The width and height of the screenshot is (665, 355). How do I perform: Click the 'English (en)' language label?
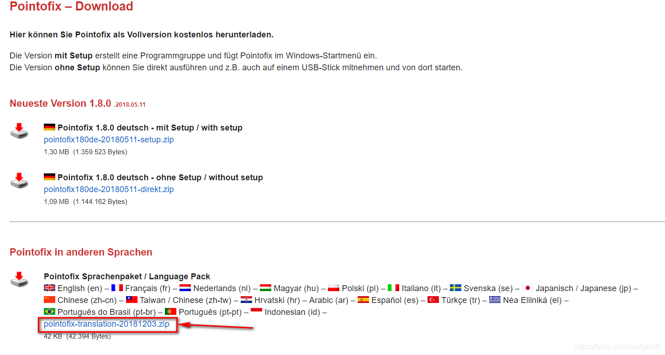click(x=80, y=288)
